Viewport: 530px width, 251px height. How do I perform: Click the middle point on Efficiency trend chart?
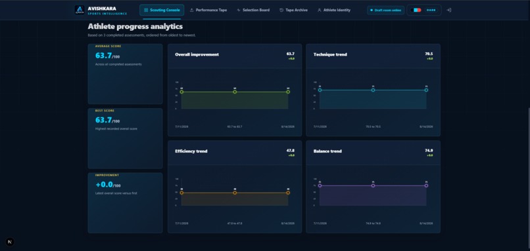point(235,193)
